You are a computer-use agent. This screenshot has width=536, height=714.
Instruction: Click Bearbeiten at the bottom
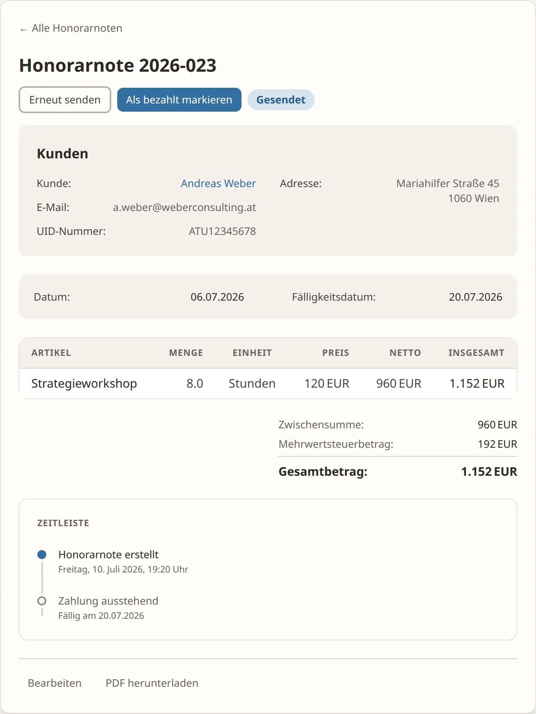pos(54,683)
